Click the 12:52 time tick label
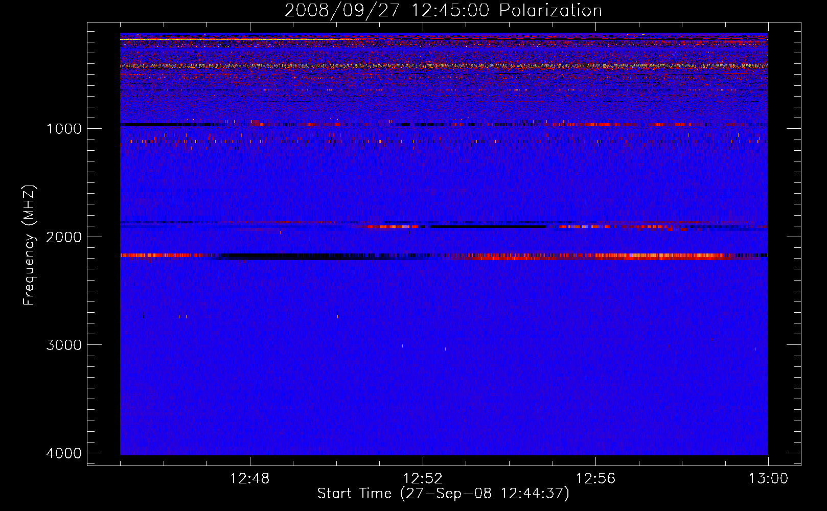Image resolution: width=827 pixels, height=511 pixels. point(423,479)
